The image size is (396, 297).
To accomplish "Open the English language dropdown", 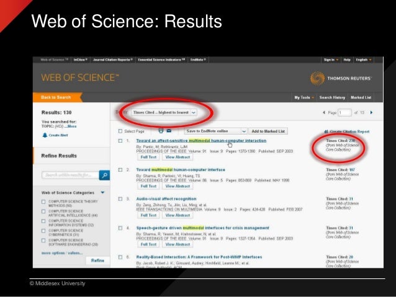I will pyautogui.click(x=364, y=60).
